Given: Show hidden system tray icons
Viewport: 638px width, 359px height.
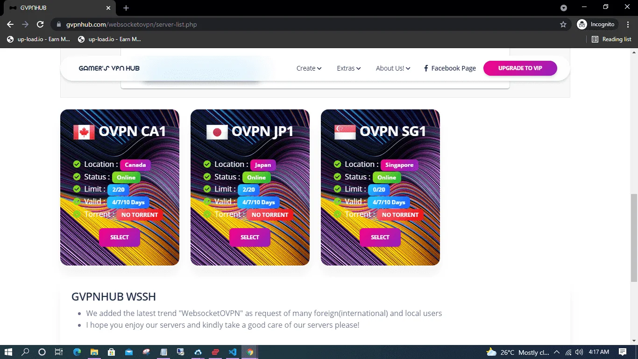Looking at the screenshot, I should pyautogui.click(x=557, y=352).
